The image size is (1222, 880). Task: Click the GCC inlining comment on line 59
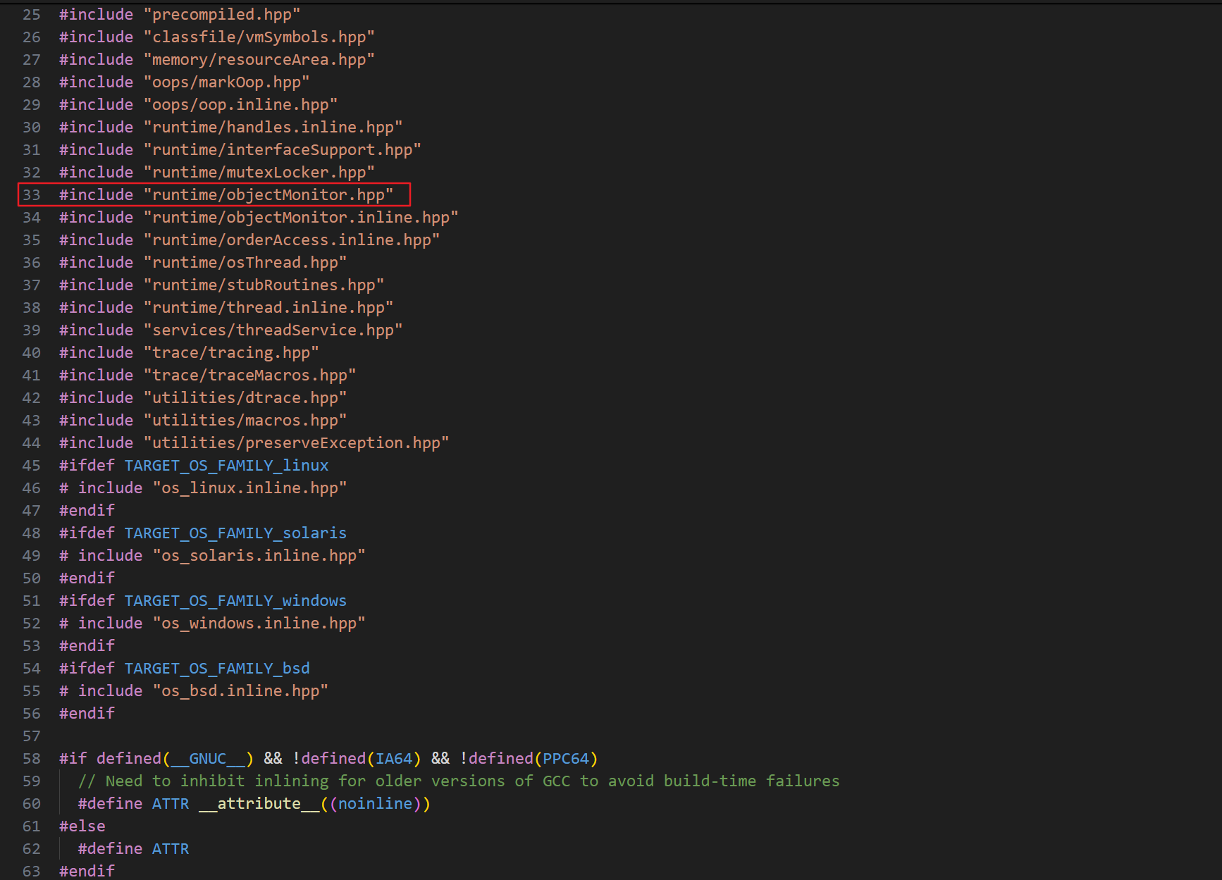click(x=458, y=781)
